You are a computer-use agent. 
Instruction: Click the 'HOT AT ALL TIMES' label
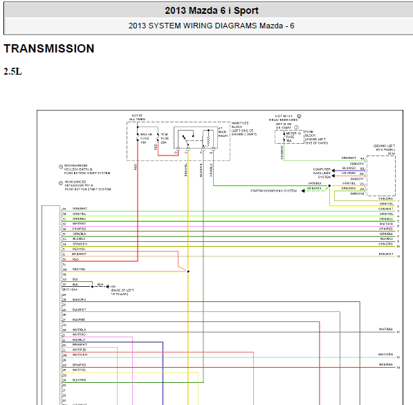pos(137,117)
